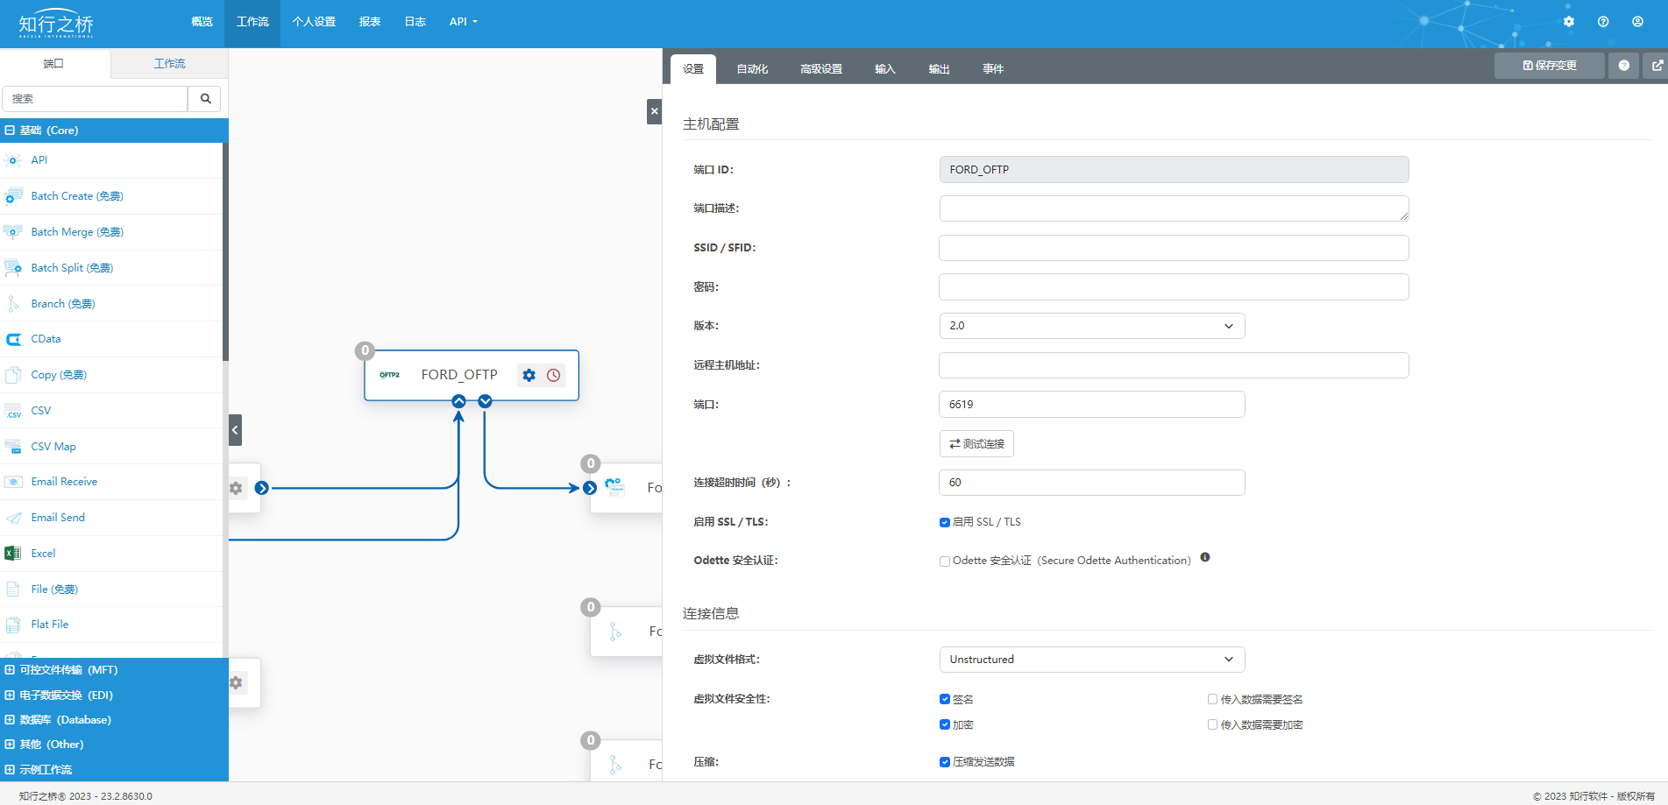Open FORD_OFTP node settings gear

[x=529, y=375]
